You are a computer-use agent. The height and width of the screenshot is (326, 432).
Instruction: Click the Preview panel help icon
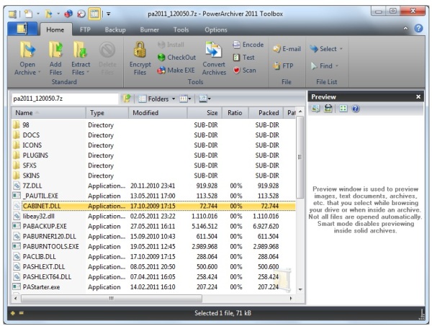click(x=356, y=109)
